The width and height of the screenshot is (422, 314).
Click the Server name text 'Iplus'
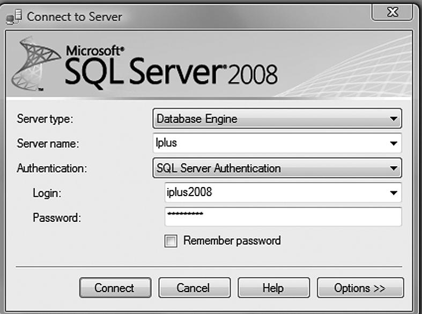(166, 143)
